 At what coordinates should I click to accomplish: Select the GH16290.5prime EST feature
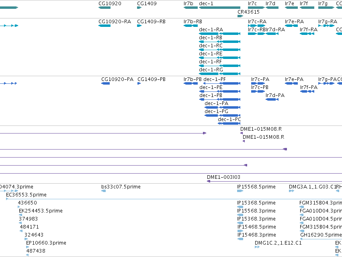pyautogui.click(x=321, y=239)
